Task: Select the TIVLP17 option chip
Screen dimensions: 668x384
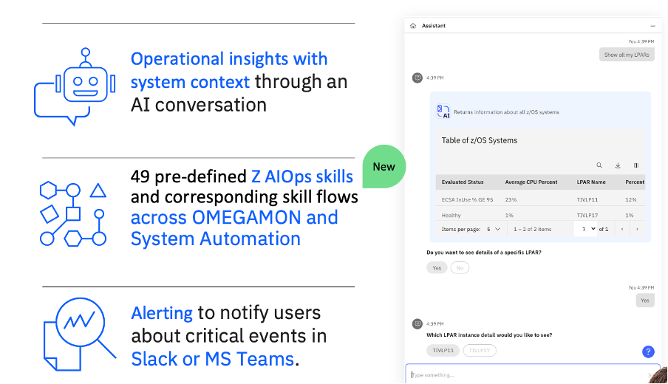Action: pyautogui.click(x=480, y=350)
